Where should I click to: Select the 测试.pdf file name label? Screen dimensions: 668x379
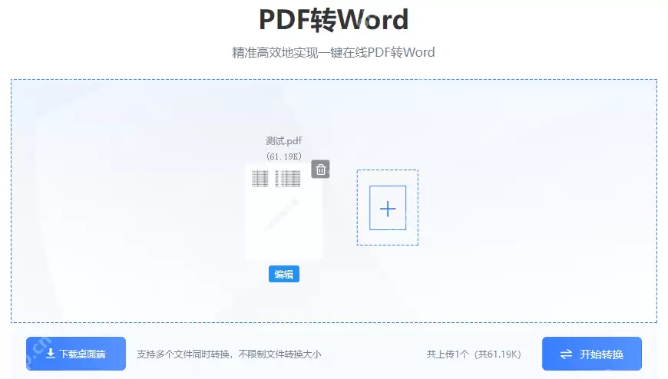284,141
